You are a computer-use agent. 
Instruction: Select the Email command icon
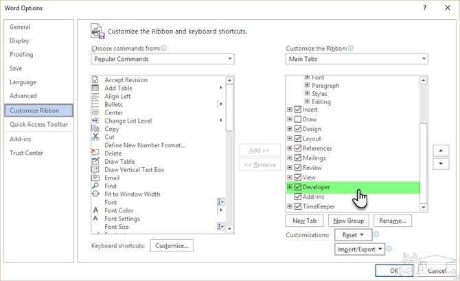[95, 178]
